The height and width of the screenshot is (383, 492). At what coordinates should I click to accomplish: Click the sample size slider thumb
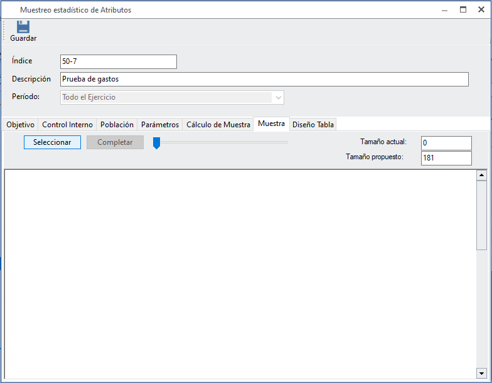click(x=157, y=143)
